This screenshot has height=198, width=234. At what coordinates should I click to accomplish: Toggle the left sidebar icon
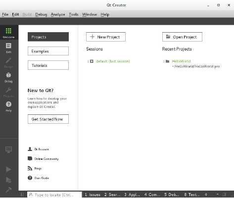click(22, 195)
